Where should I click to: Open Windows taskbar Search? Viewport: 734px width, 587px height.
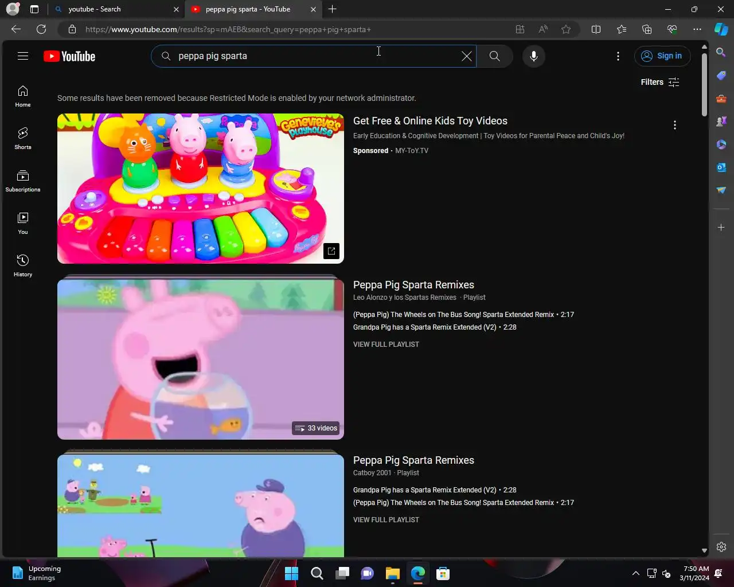(317, 573)
